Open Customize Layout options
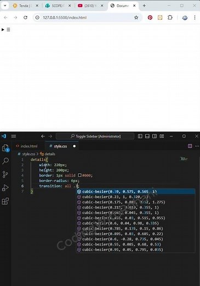The height and width of the screenshot is (286, 200). click(x=162, y=136)
